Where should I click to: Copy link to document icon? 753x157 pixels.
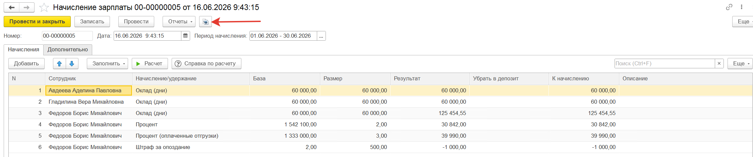pos(729,7)
